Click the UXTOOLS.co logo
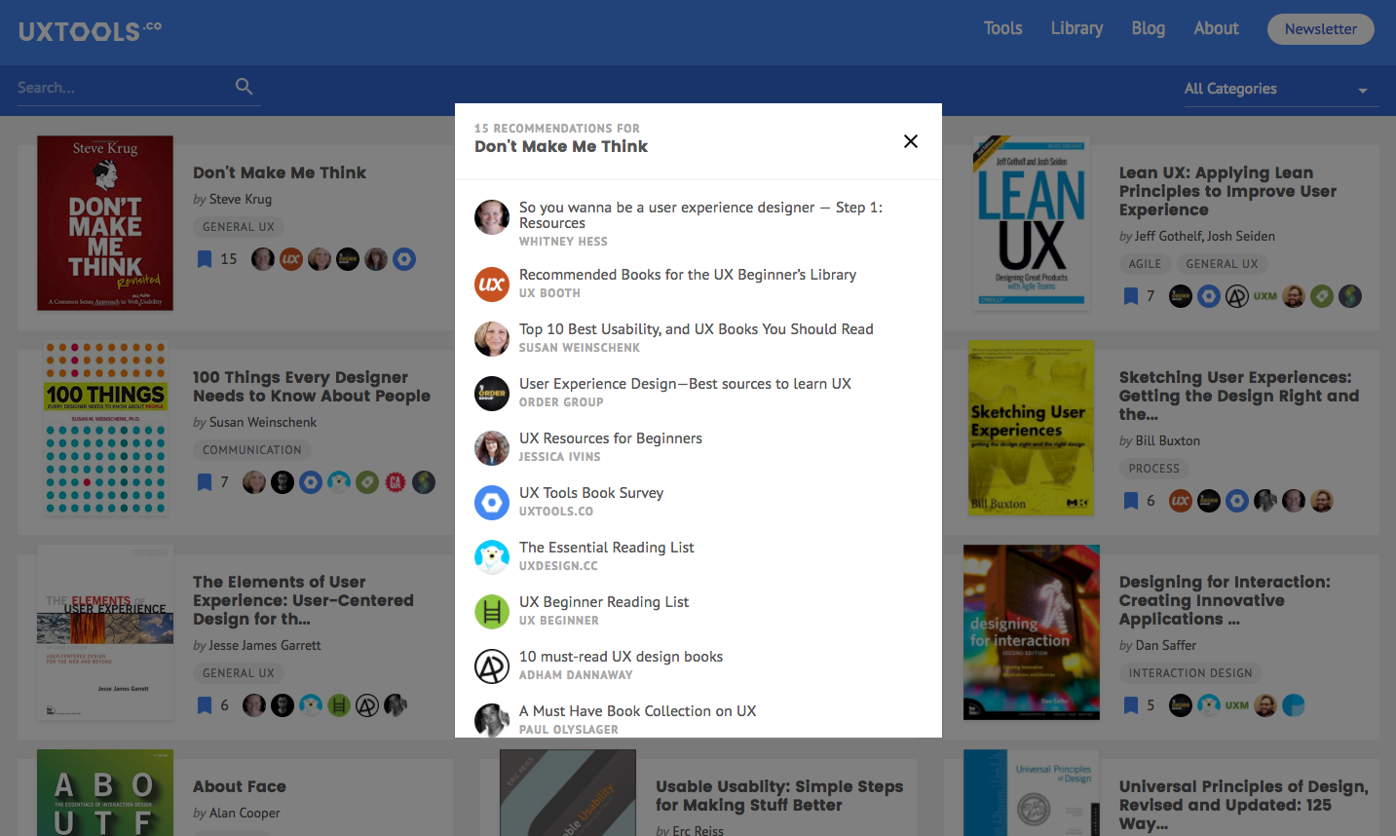The width and height of the screenshot is (1396, 836). click(x=90, y=31)
